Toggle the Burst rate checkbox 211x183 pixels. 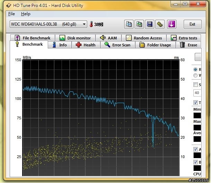(195, 162)
